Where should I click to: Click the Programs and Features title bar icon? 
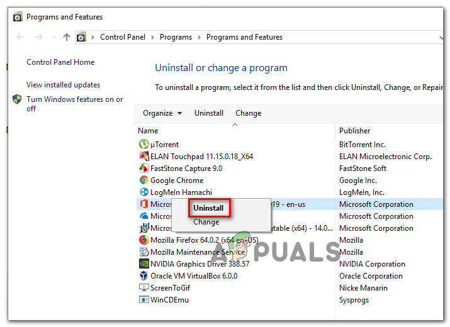(18, 17)
